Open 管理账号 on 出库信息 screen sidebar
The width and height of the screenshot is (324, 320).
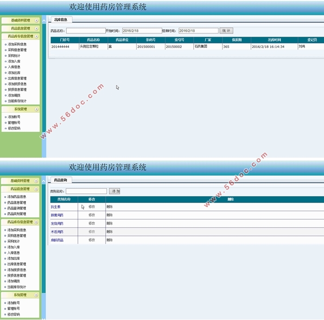click(x=14, y=123)
